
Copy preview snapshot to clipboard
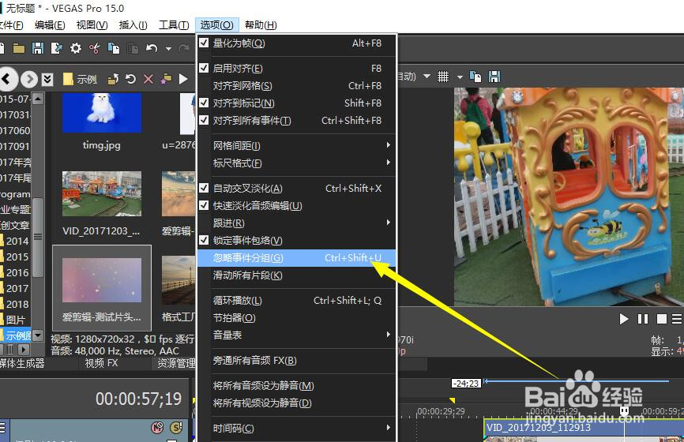(x=475, y=77)
